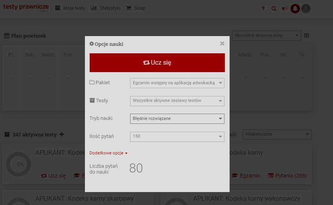Image resolution: width=333 pixels, height=205 pixels.
Task: Open Wszystkie aktywne testy dropdown
Action: [266, 36]
